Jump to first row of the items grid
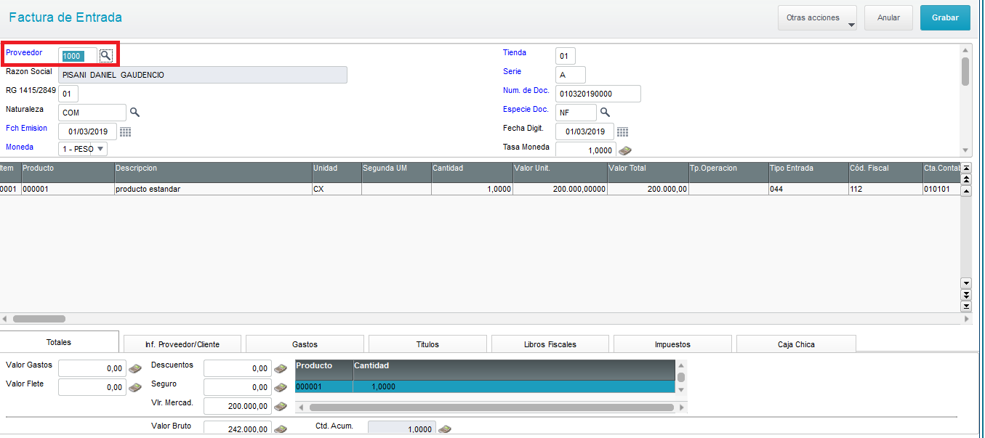 (x=966, y=168)
